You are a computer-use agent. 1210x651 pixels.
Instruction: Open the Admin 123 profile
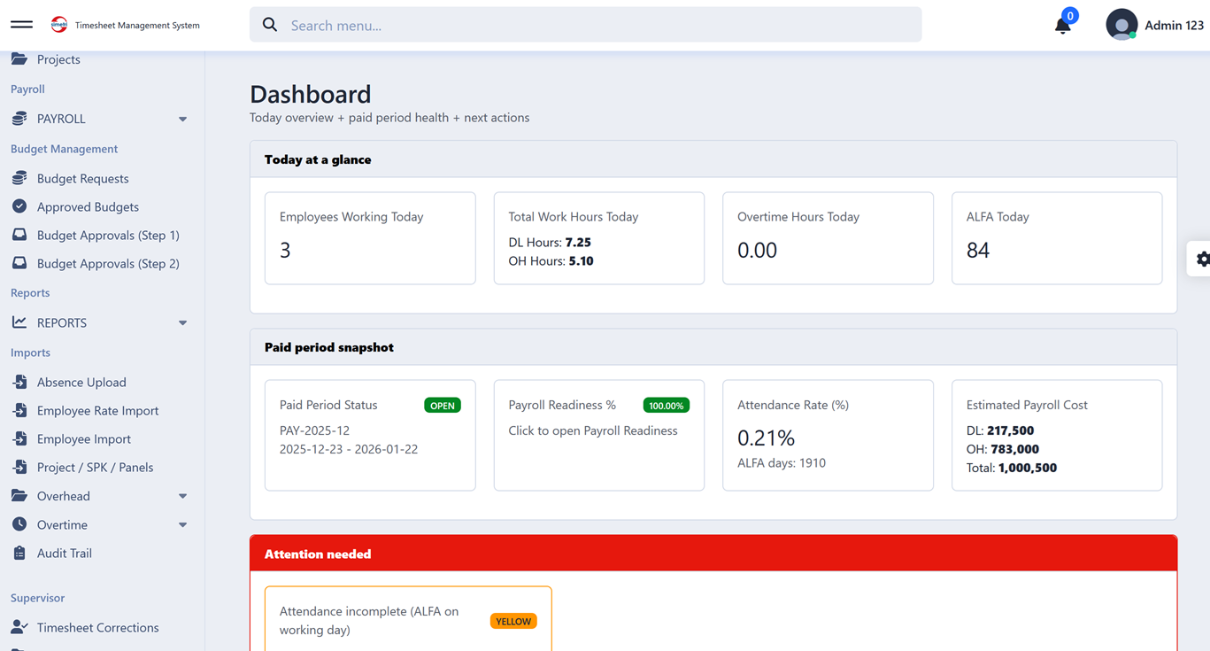coord(1155,25)
